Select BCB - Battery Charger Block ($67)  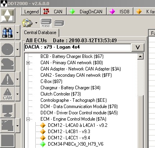coord(72,56)
